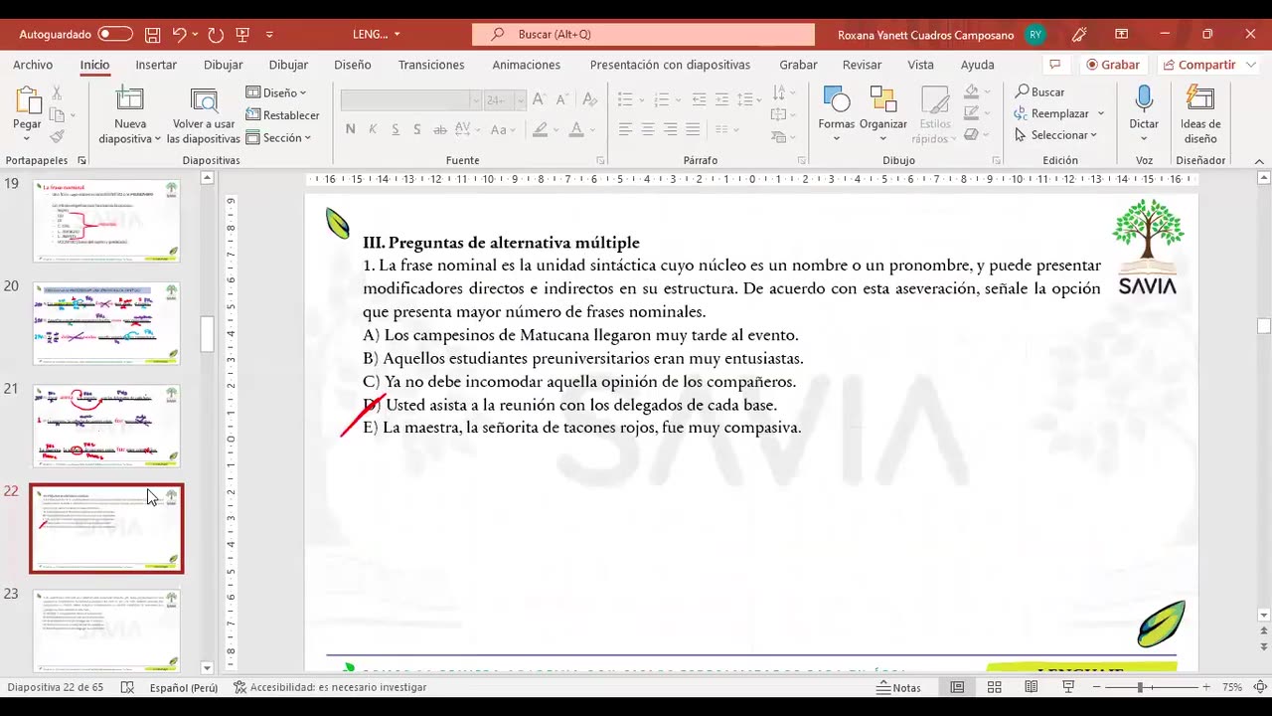
Task: Click the Compartir button
Action: point(1197,65)
